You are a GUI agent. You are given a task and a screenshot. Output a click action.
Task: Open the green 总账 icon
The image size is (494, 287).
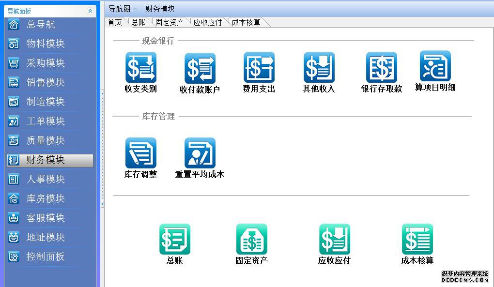[x=174, y=239]
